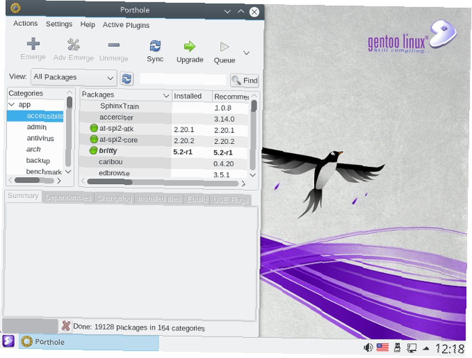Expand the toolbar overflow chevron

point(246,53)
